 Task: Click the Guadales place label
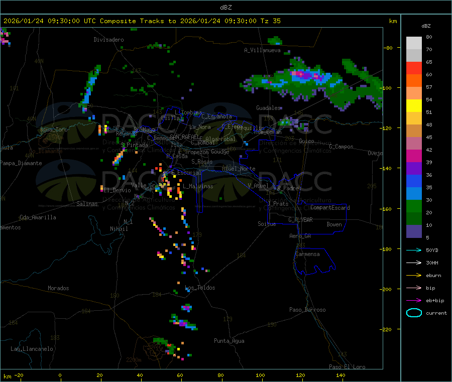(x=268, y=108)
